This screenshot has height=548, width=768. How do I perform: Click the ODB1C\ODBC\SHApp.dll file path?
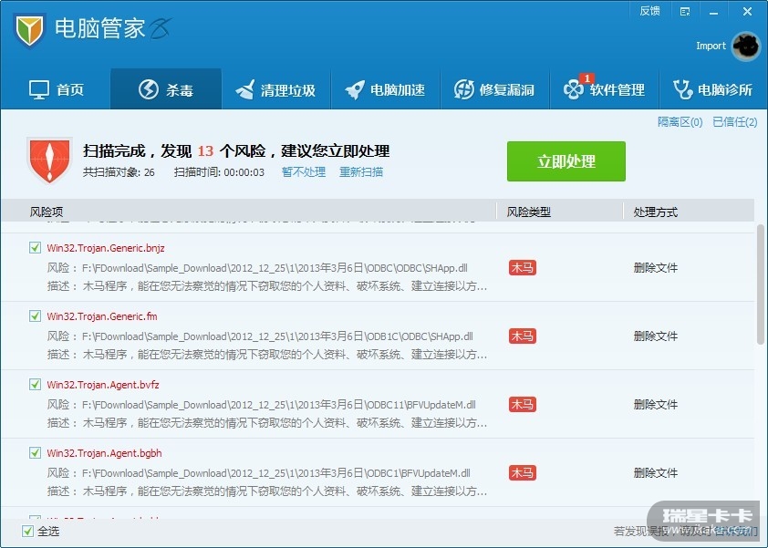pyautogui.click(x=277, y=337)
